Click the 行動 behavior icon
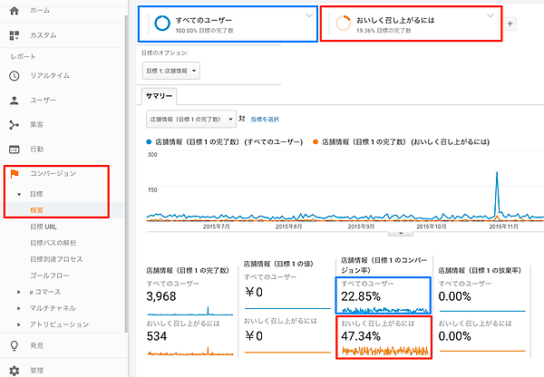This screenshot has width=544, height=377. click(14, 150)
